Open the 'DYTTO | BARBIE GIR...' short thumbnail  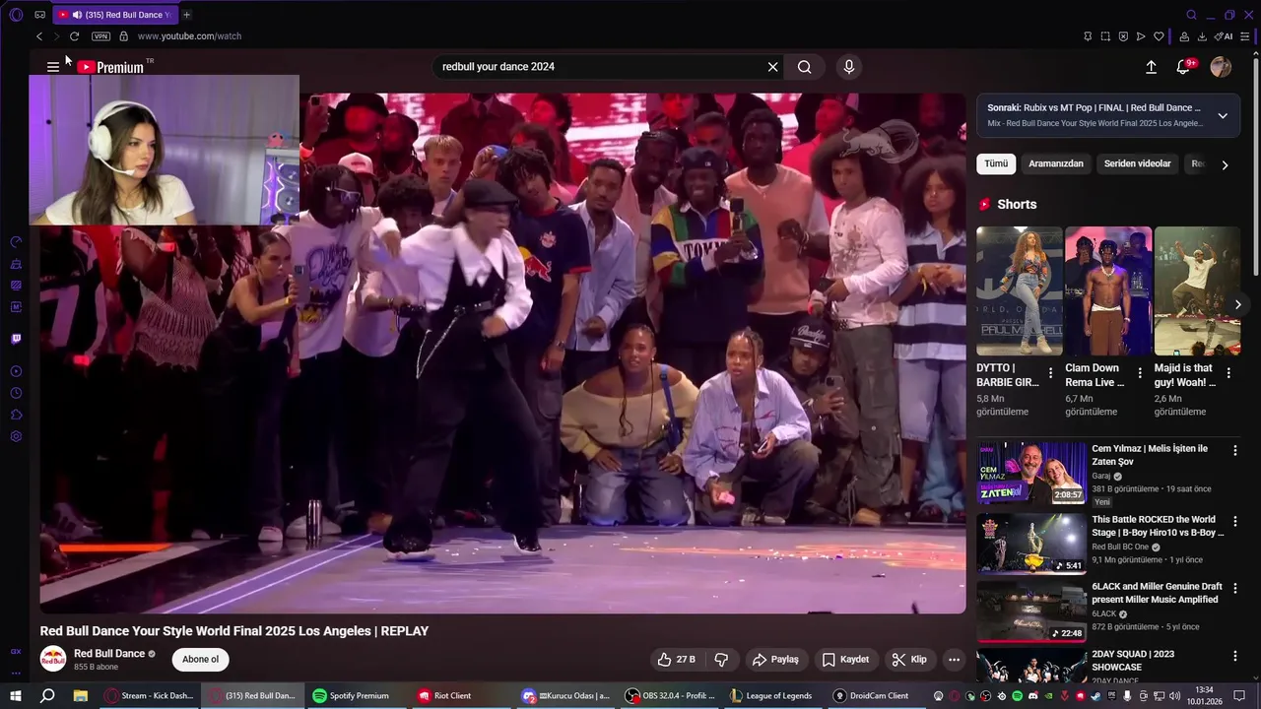(x=1019, y=291)
